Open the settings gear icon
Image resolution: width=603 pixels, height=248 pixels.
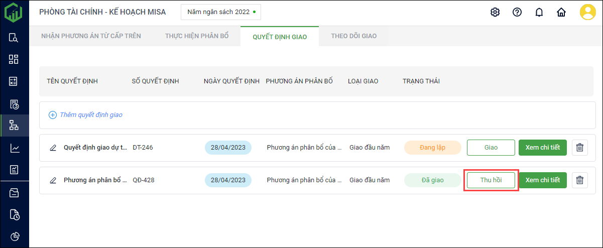click(495, 12)
